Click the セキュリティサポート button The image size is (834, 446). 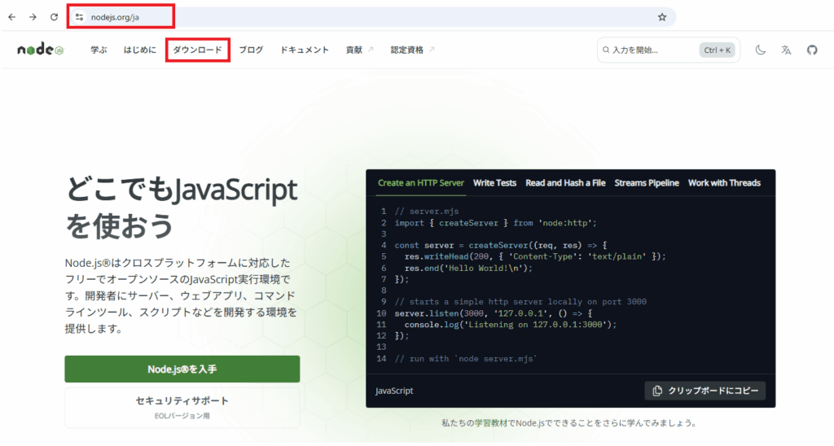click(x=182, y=408)
